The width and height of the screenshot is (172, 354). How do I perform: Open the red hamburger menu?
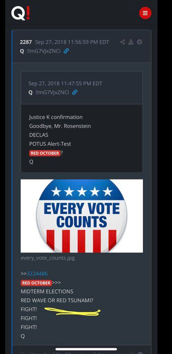pyautogui.click(x=145, y=13)
